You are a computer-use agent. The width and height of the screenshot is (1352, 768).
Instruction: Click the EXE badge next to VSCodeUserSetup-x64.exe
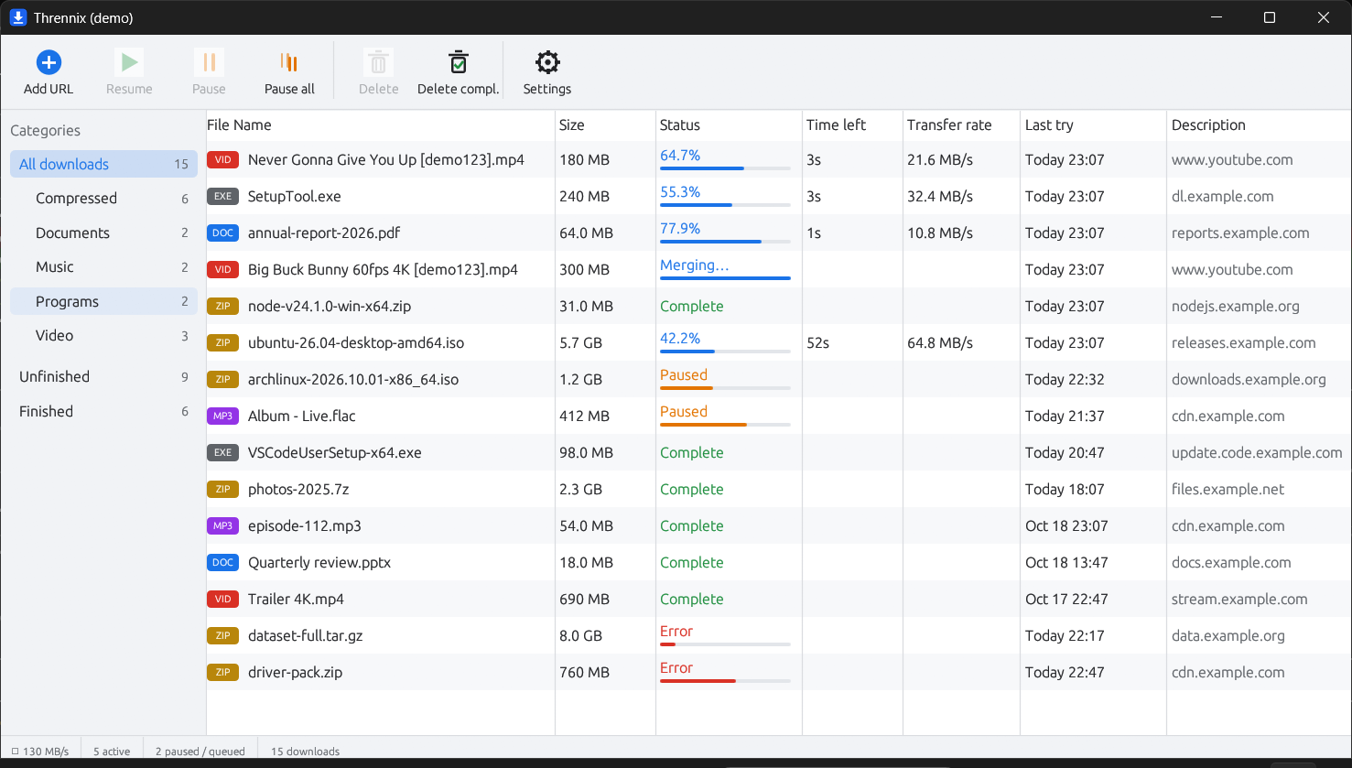[x=222, y=453]
